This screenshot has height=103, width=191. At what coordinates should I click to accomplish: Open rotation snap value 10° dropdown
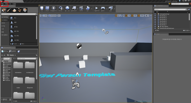tap(135, 16)
